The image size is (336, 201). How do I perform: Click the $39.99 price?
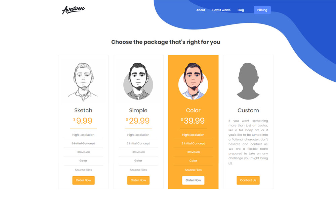193,121
